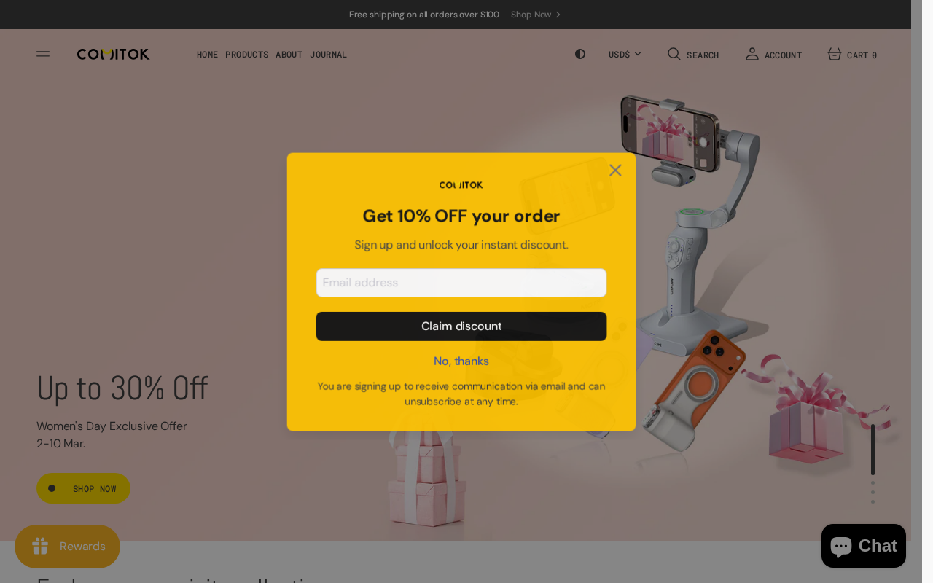Image resolution: width=933 pixels, height=583 pixels.
Task: Go to the Journal menu item
Action: click(328, 55)
